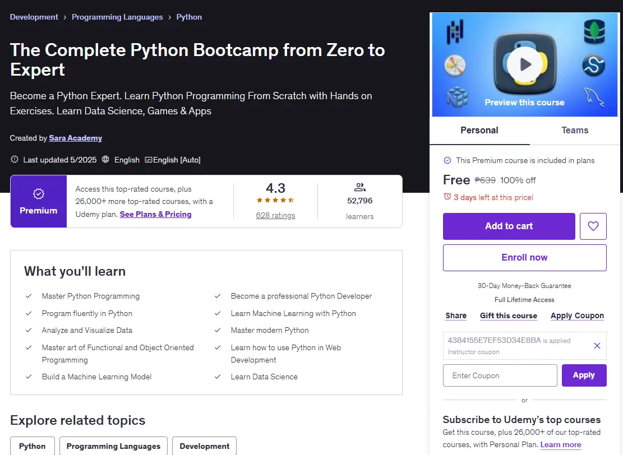The image size is (623, 455).
Task: Click the pandas bars icon in preview
Action: 455,31
